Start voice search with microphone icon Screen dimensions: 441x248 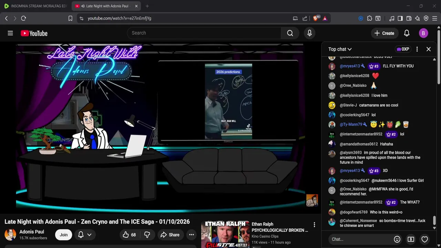tap(309, 33)
